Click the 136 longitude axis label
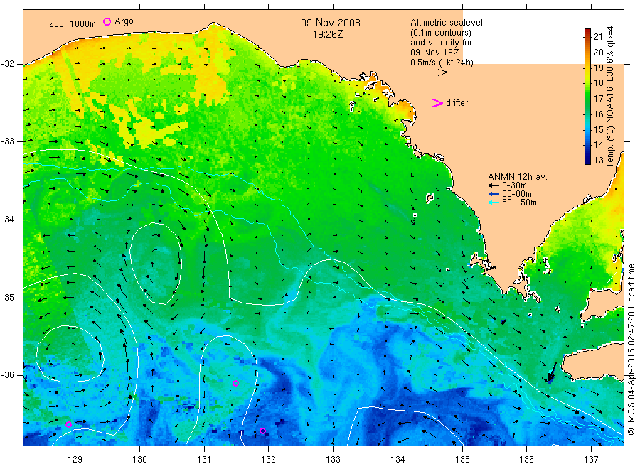The width and height of the screenshot is (640, 469). (526, 459)
